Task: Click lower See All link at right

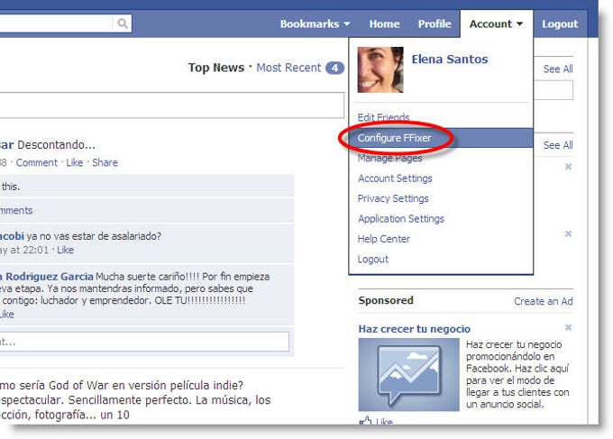Action: tap(558, 145)
